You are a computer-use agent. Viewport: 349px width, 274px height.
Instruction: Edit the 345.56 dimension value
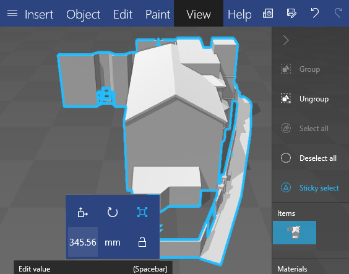pyautogui.click(x=83, y=242)
